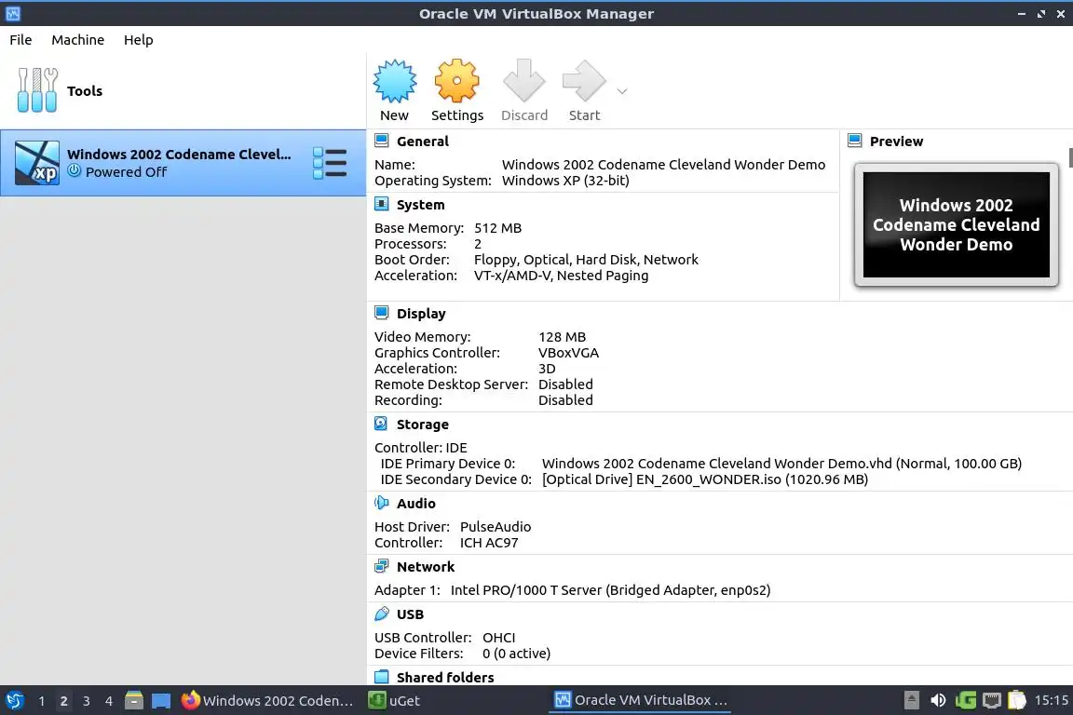Click the volume speaker tray icon
This screenshot has width=1073, height=715.
tap(938, 701)
